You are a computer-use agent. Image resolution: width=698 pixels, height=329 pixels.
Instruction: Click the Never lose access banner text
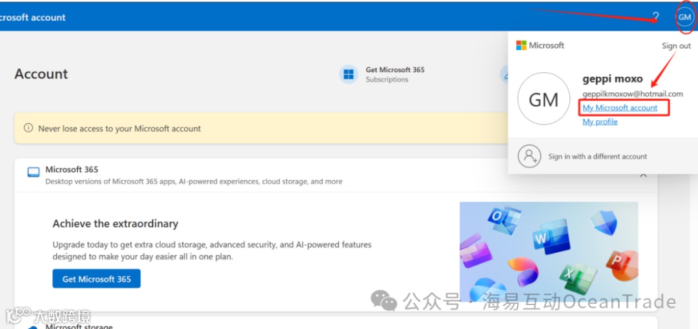[x=120, y=128]
